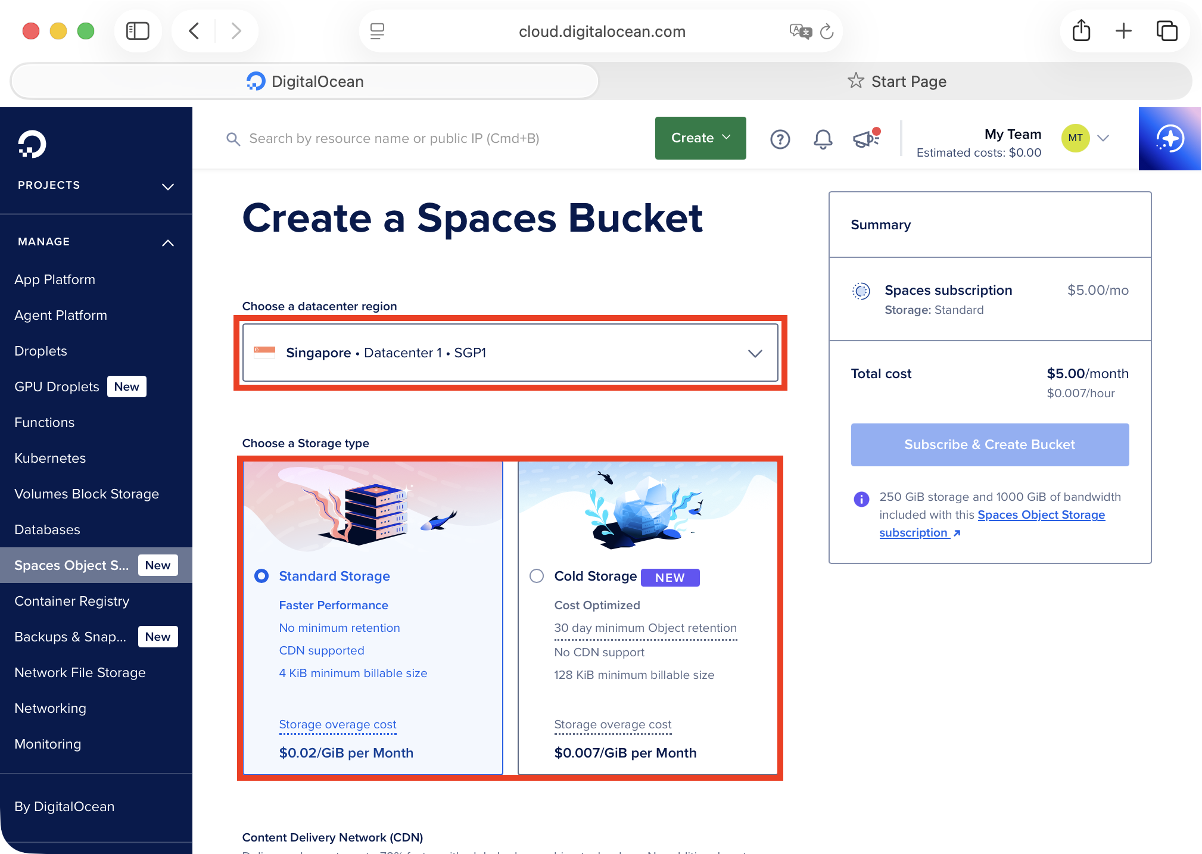Open the notifications bell icon

pyautogui.click(x=823, y=139)
